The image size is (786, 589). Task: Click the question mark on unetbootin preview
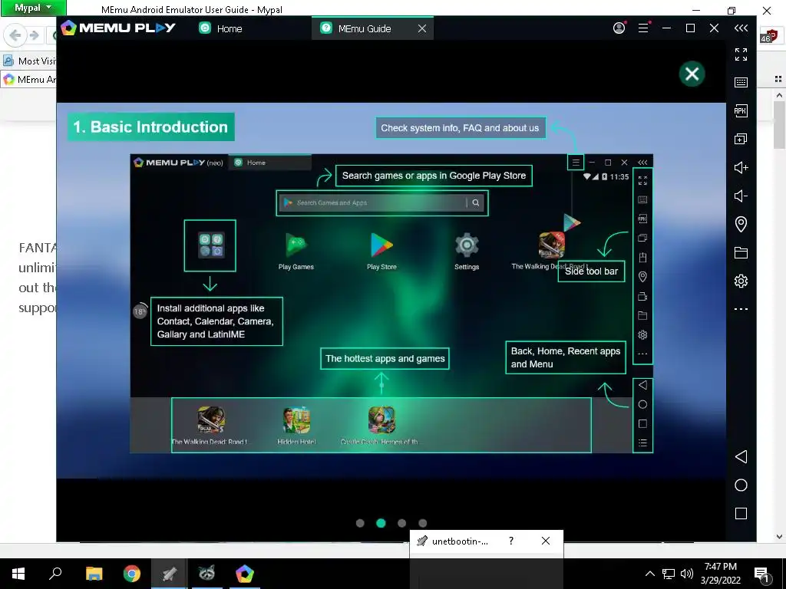coord(510,541)
